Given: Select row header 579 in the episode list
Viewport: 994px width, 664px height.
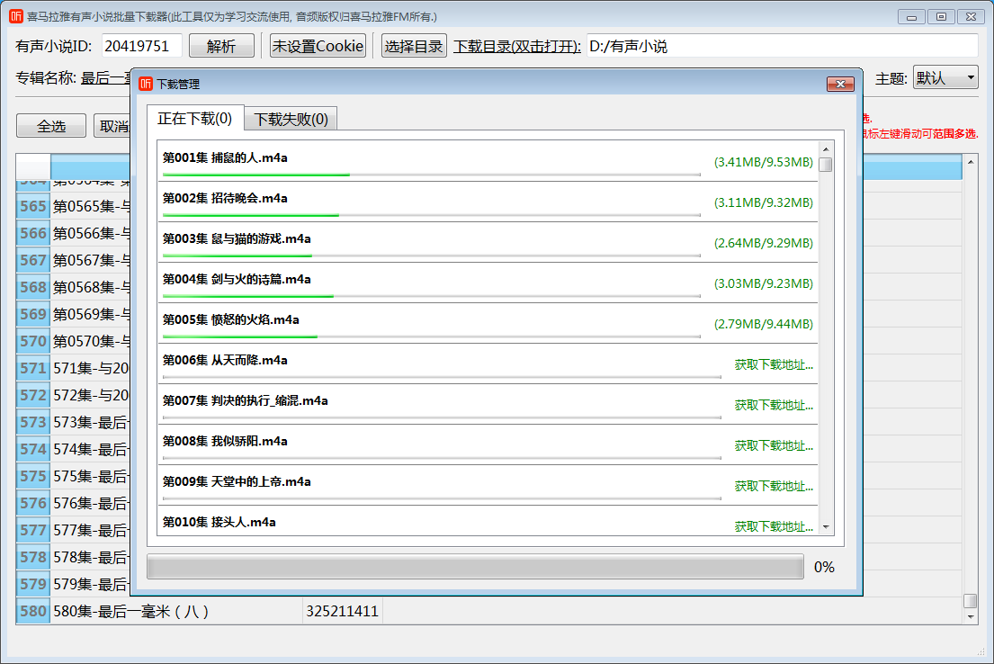Looking at the screenshot, I should click(33, 584).
